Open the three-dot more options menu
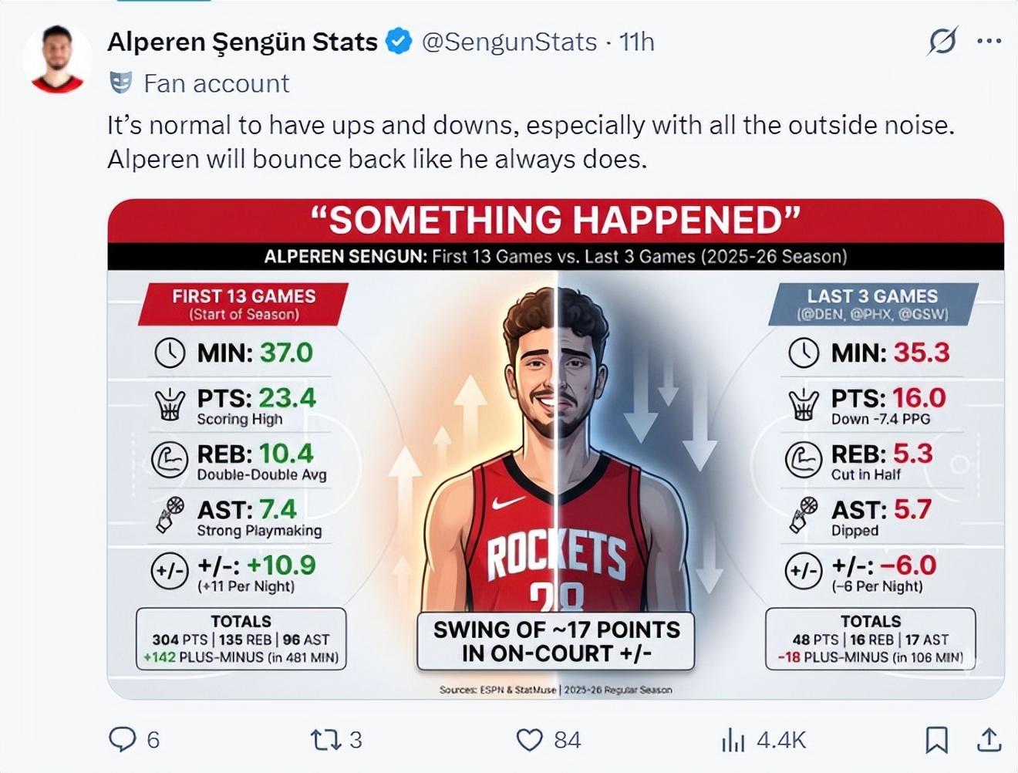 (989, 41)
